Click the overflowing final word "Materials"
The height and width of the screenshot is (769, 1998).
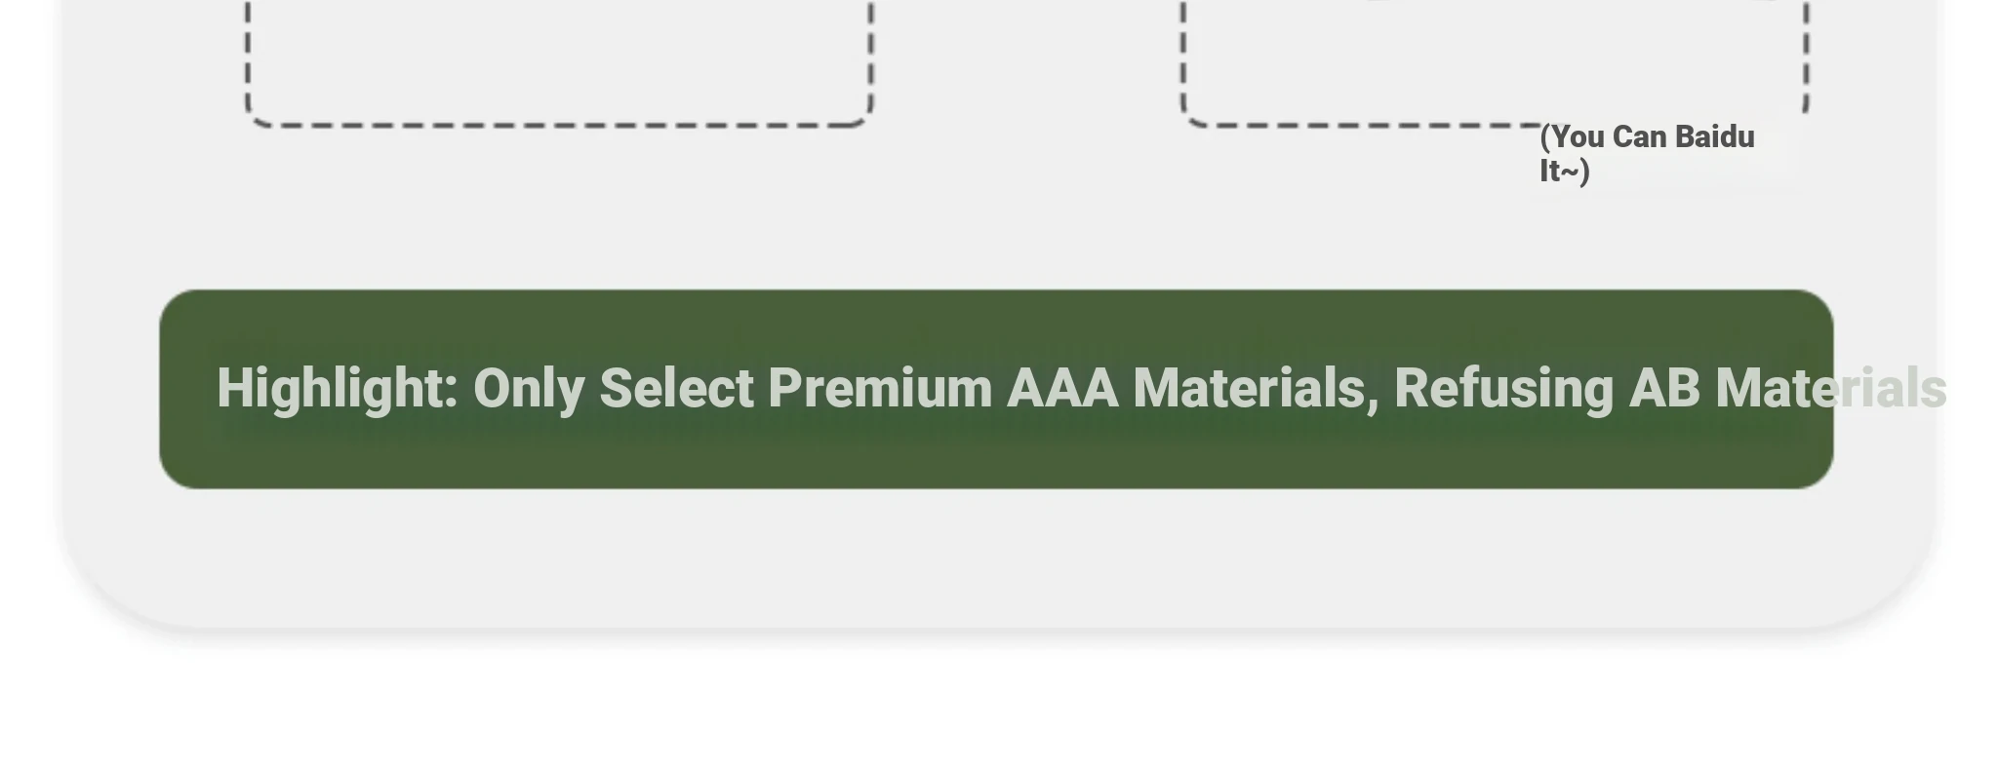[1831, 388]
